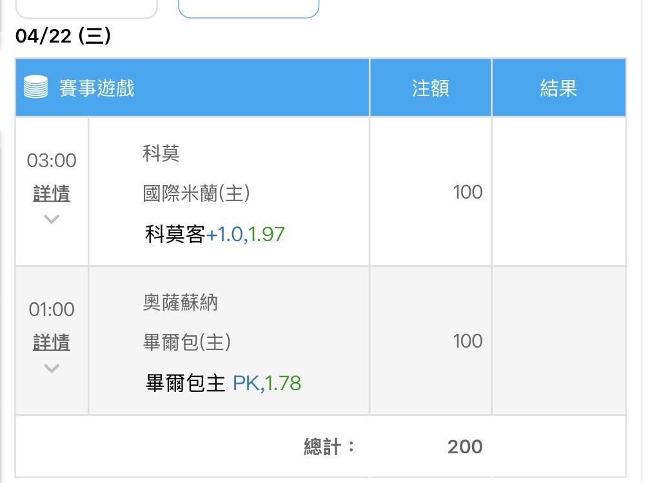
Task: Open 詳情 link for the 01:00 match
Action: [52, 342]
